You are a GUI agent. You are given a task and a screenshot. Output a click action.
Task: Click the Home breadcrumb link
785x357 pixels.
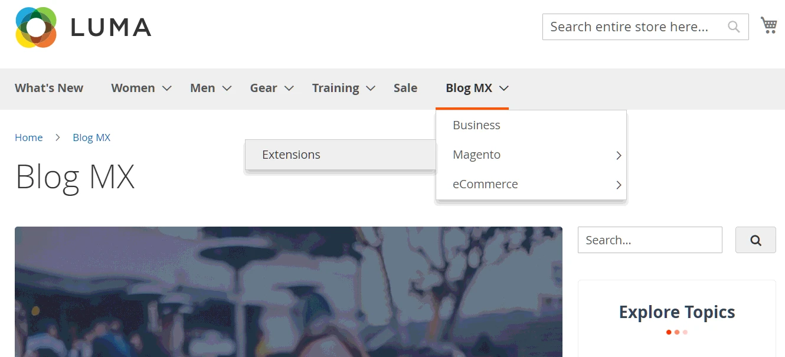(x=29, y=137)
